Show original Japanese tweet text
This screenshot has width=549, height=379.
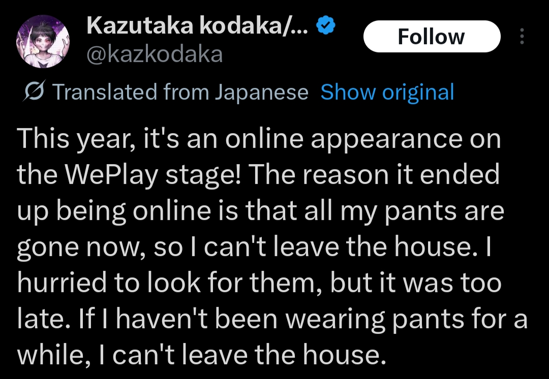point(387,92)
